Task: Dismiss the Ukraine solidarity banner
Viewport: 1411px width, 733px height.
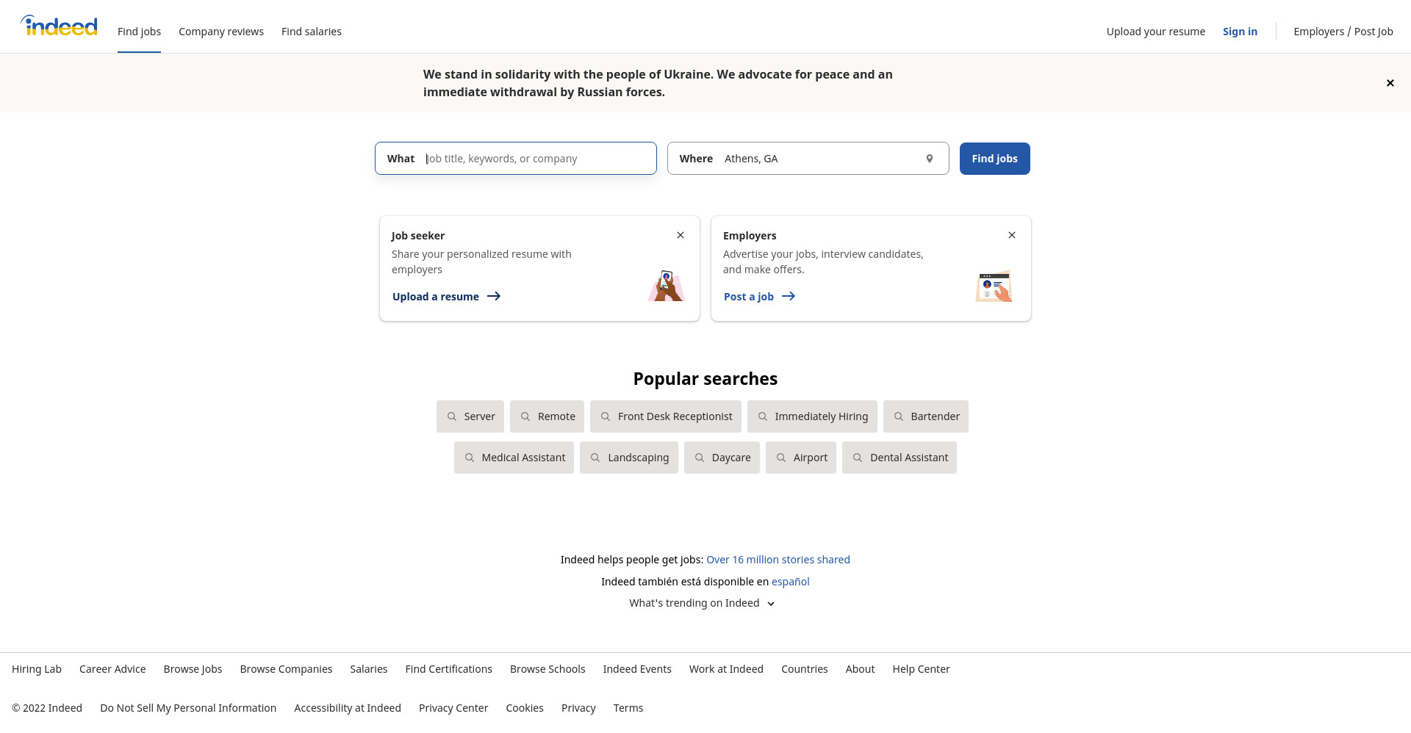Action: coord(1390,83)
